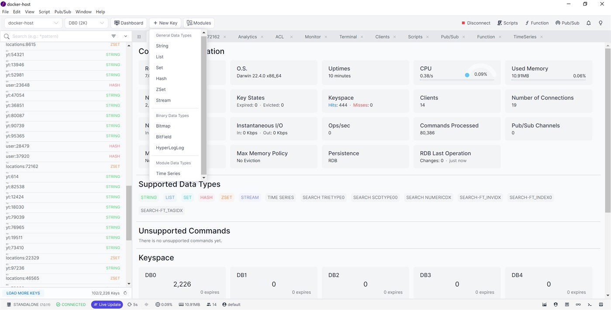The height and width of the screenshot is (310, 611).
Task: Switch to the Terminal tab
Action: tap(348, 37)
